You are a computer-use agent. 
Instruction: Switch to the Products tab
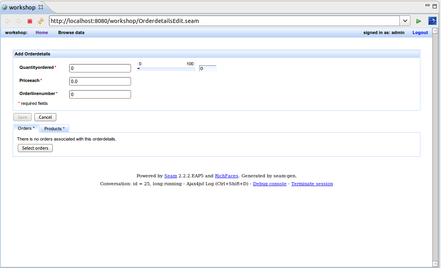click(54, 128)
